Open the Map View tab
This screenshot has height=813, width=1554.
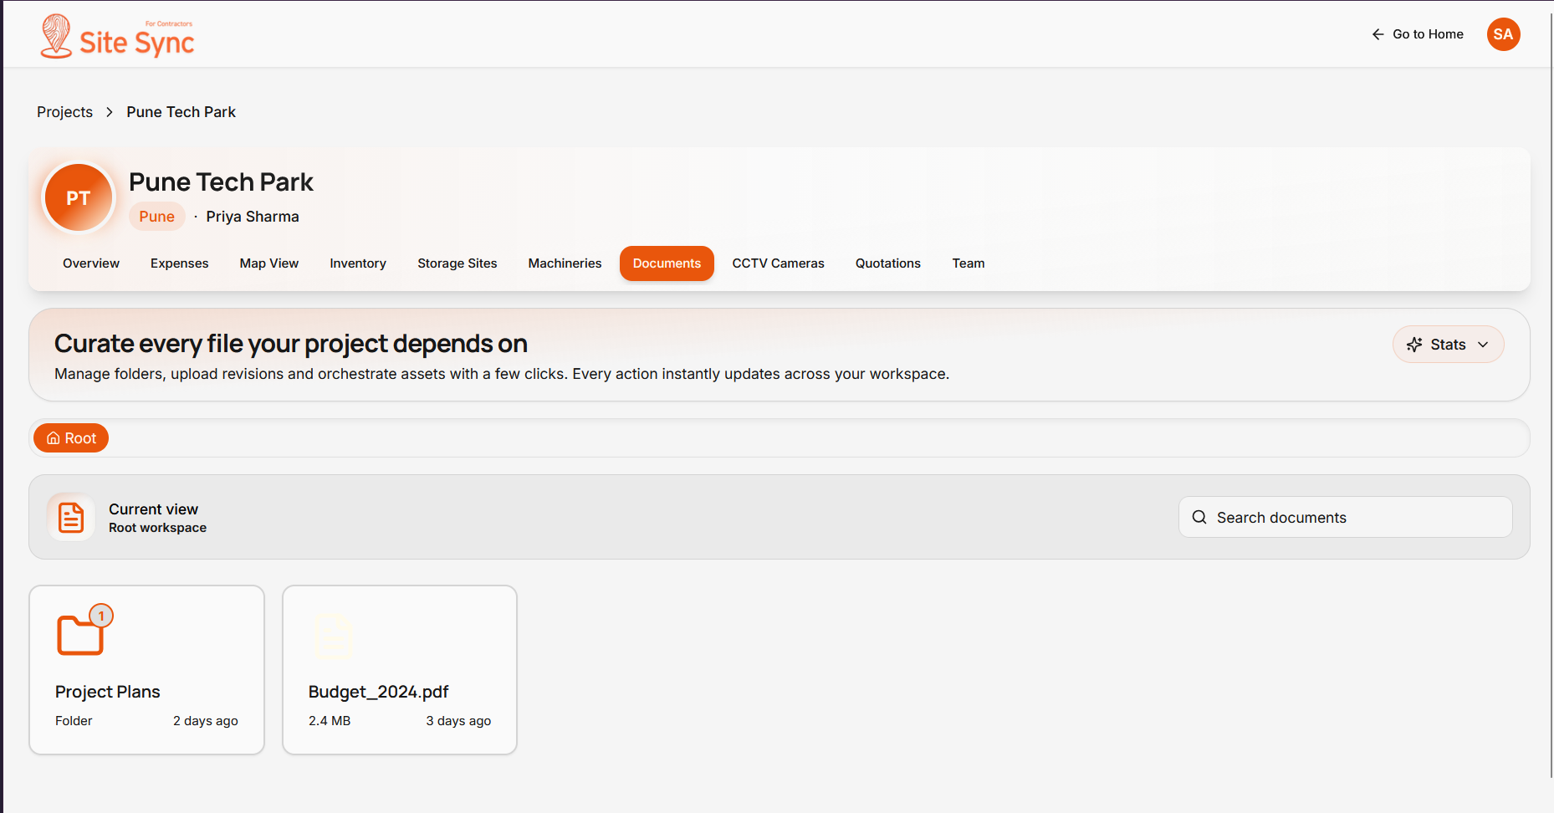click(x=268, y=263)
